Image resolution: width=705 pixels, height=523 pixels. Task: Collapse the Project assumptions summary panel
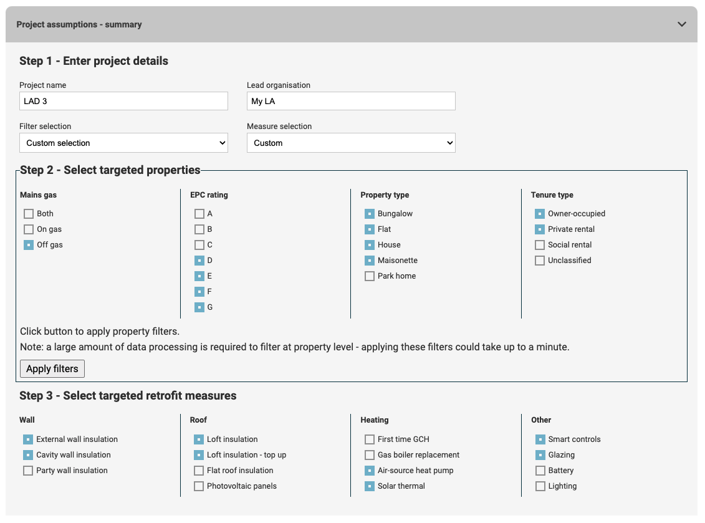click(681, 24)
